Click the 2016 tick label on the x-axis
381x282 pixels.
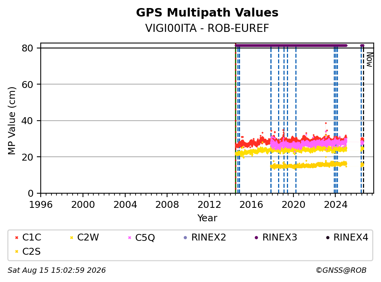point(251,205)
